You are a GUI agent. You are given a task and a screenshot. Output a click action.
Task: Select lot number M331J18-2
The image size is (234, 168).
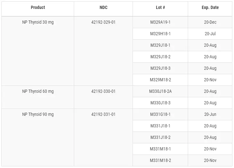click(x=160, y=138)
